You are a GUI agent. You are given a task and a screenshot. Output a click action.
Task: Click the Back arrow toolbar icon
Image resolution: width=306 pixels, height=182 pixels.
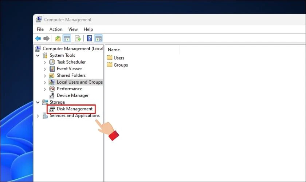tap(38, 39)
